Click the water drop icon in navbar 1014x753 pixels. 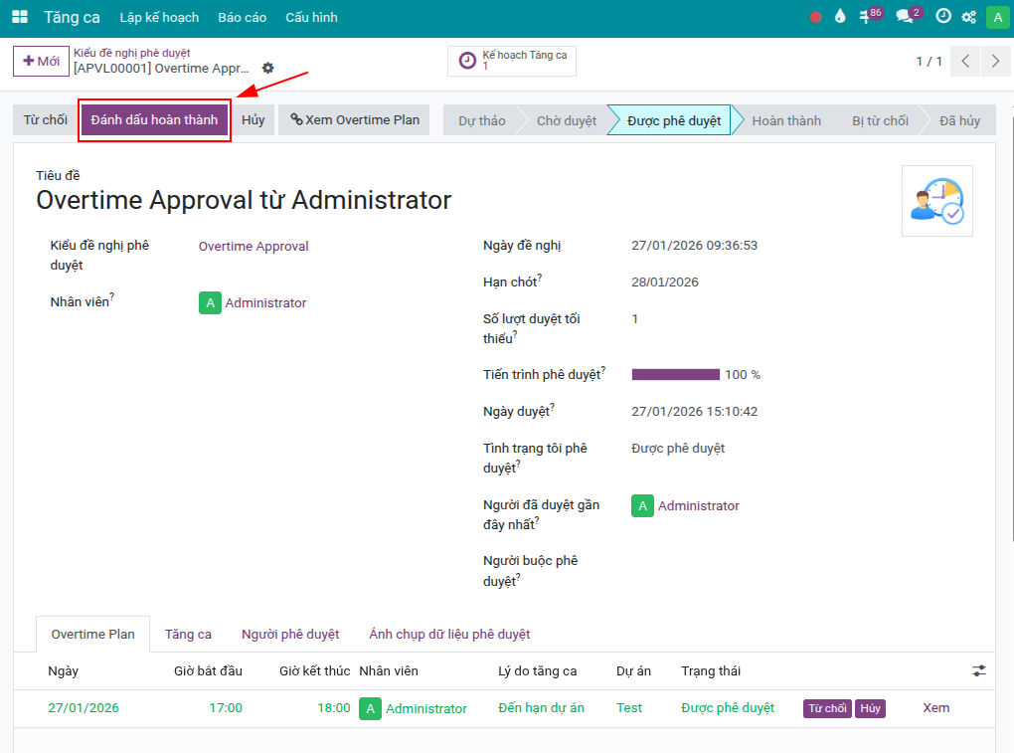(x=840, y=17)
